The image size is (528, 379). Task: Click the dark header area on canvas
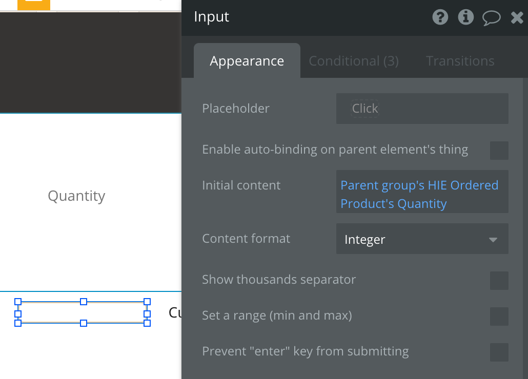pos(90,61)
